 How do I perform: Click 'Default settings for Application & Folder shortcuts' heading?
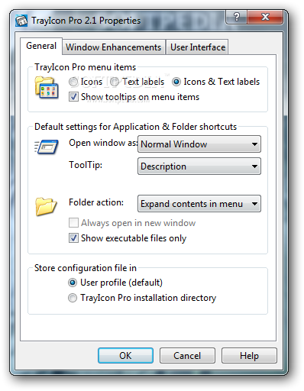tap(135, 127)
